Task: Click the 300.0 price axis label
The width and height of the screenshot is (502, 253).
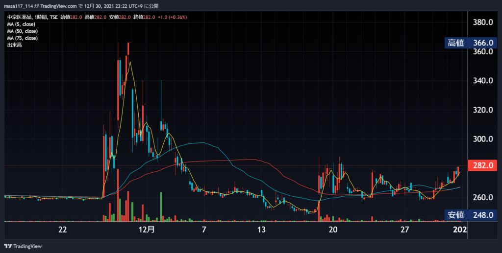Action: 483,139
